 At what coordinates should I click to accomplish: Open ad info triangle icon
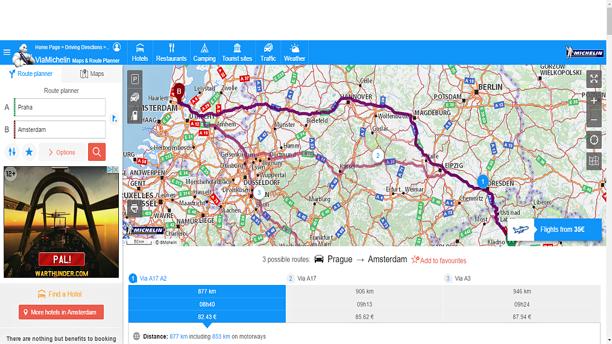pos(110,170)
